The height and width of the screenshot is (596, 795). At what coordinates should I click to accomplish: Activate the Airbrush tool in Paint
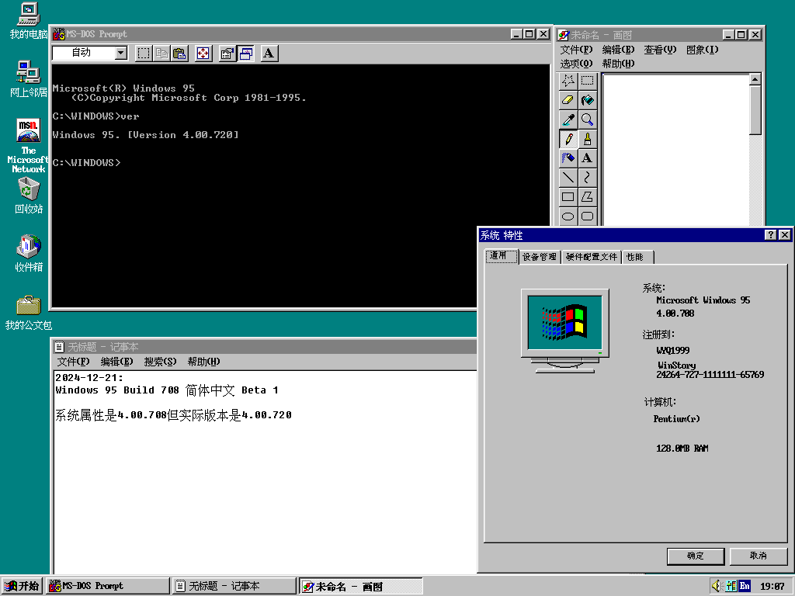(x=568, y=158)
